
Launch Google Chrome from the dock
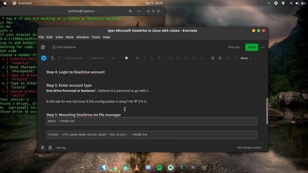(x=114, y=168)
